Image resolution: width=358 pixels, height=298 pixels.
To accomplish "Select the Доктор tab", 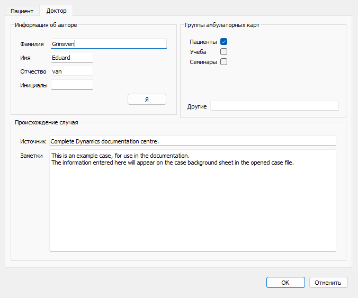I will 56,11.
